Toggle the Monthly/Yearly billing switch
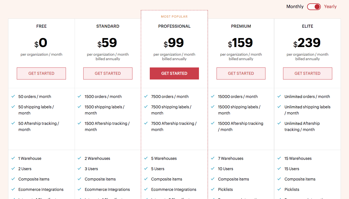 click(x=314, y=7)
